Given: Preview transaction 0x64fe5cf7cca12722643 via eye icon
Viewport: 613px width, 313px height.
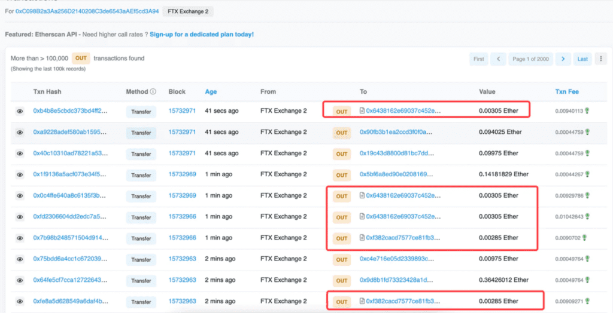Looking at the screenshot, I should click(x=20, y=280).
